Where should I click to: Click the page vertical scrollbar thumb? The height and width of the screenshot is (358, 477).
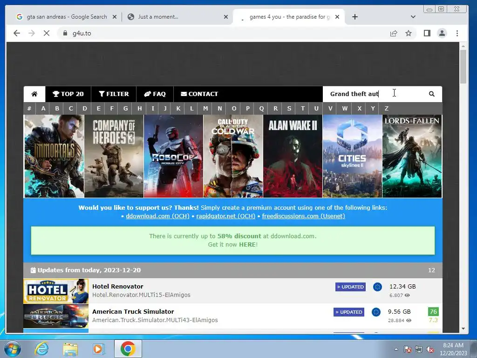(463, 66)
